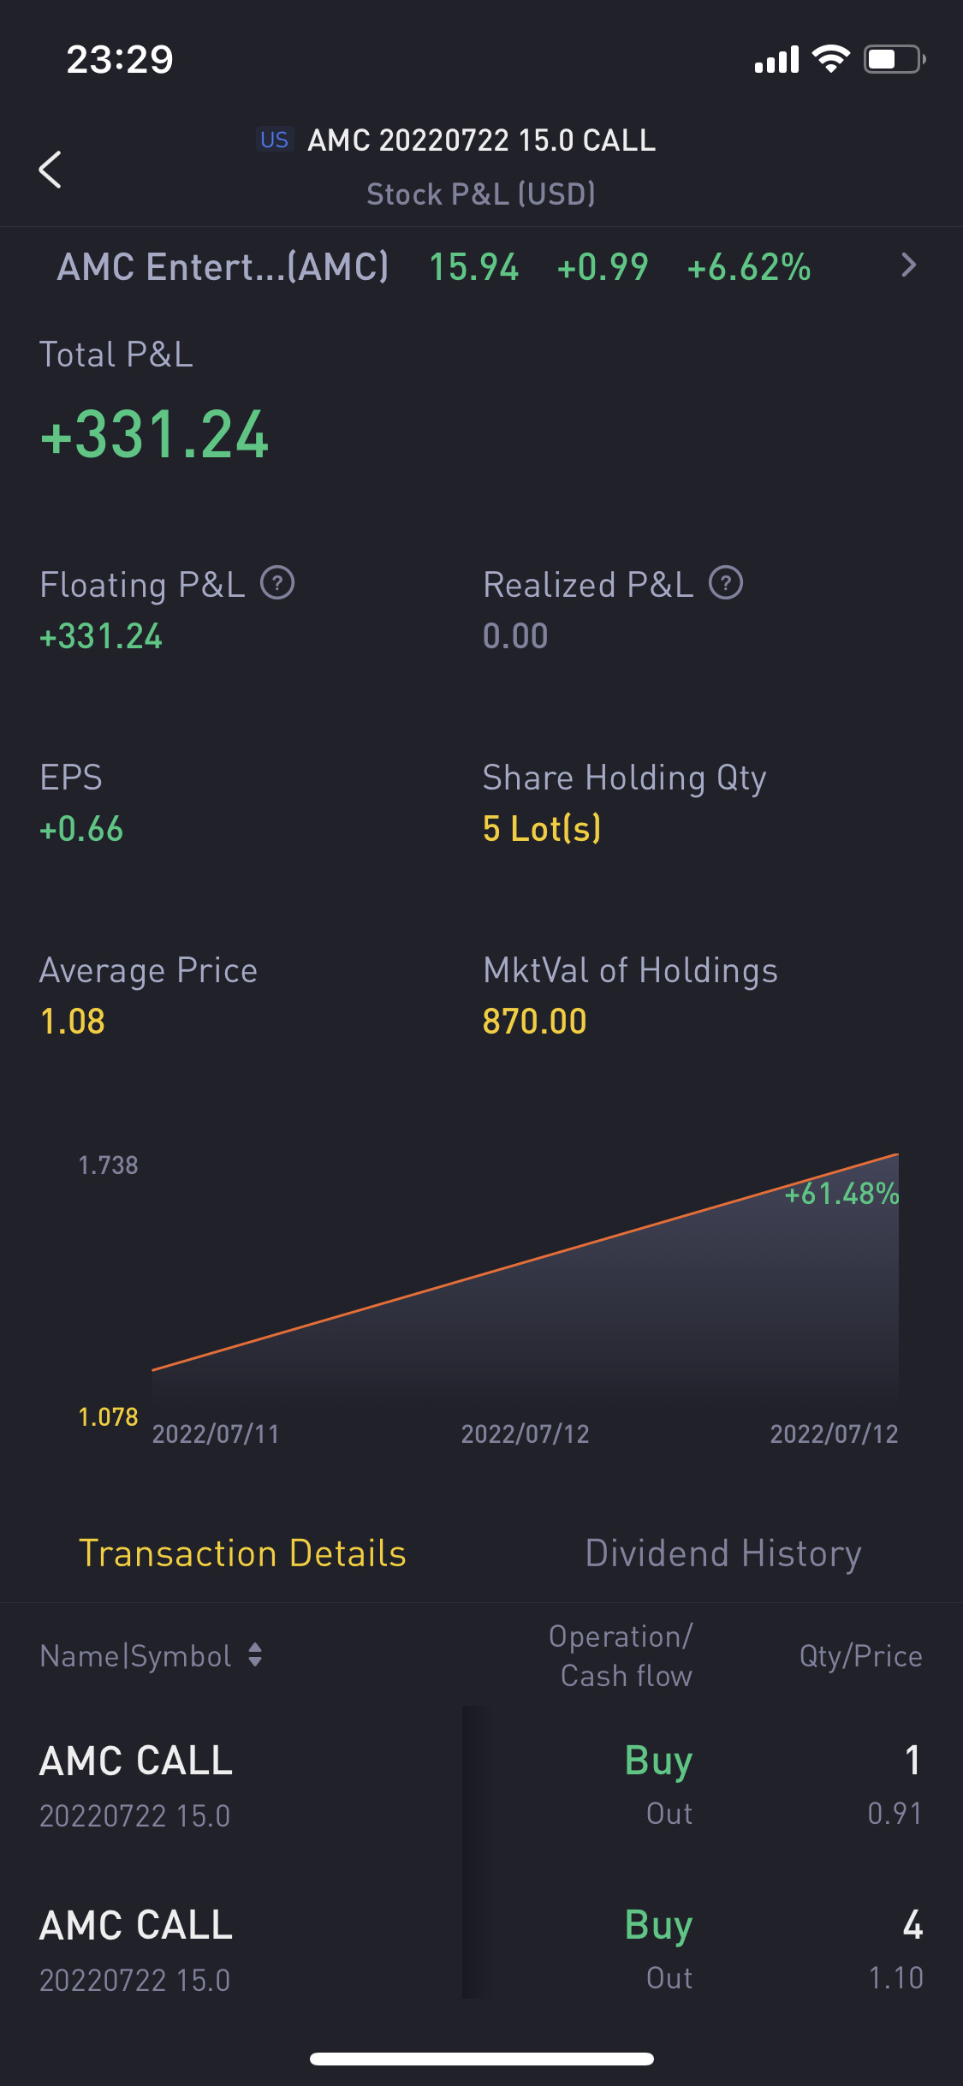Tap the Qty/Price column header
Image resolution: width=963 pixels, height=2086 pixels.
click(860, 1655)
